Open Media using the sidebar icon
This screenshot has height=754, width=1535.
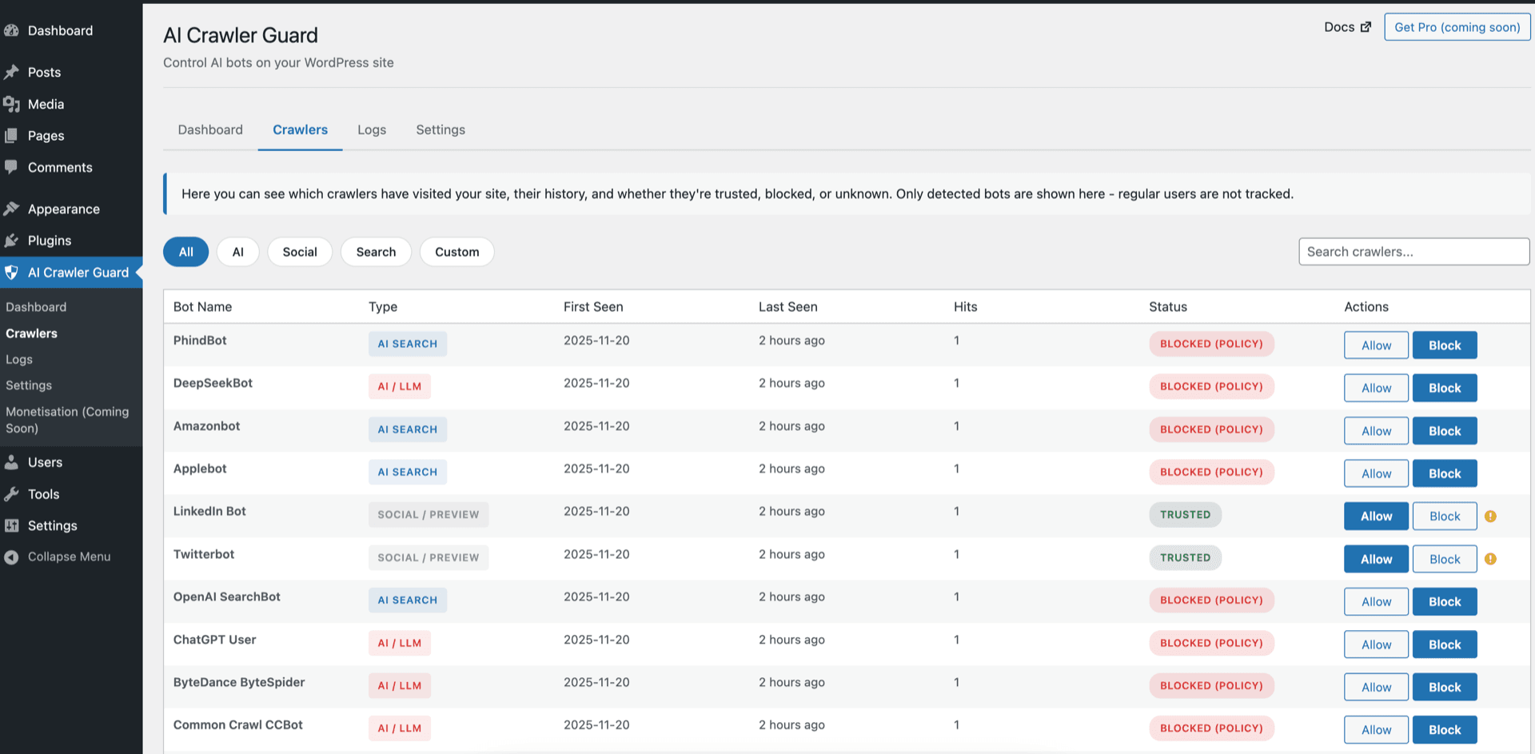[x=11, y=103]
